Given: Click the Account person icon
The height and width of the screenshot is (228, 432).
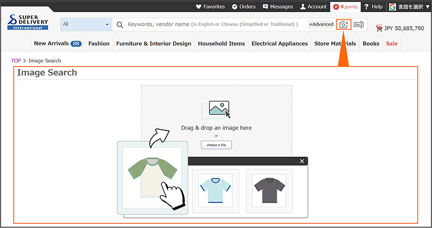Looking at the screenshot, I should 303,6.
